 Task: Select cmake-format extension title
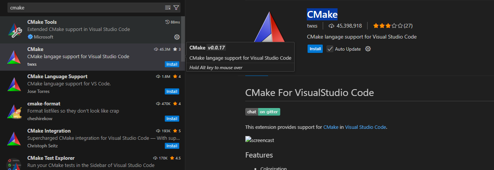pos(44,104)
